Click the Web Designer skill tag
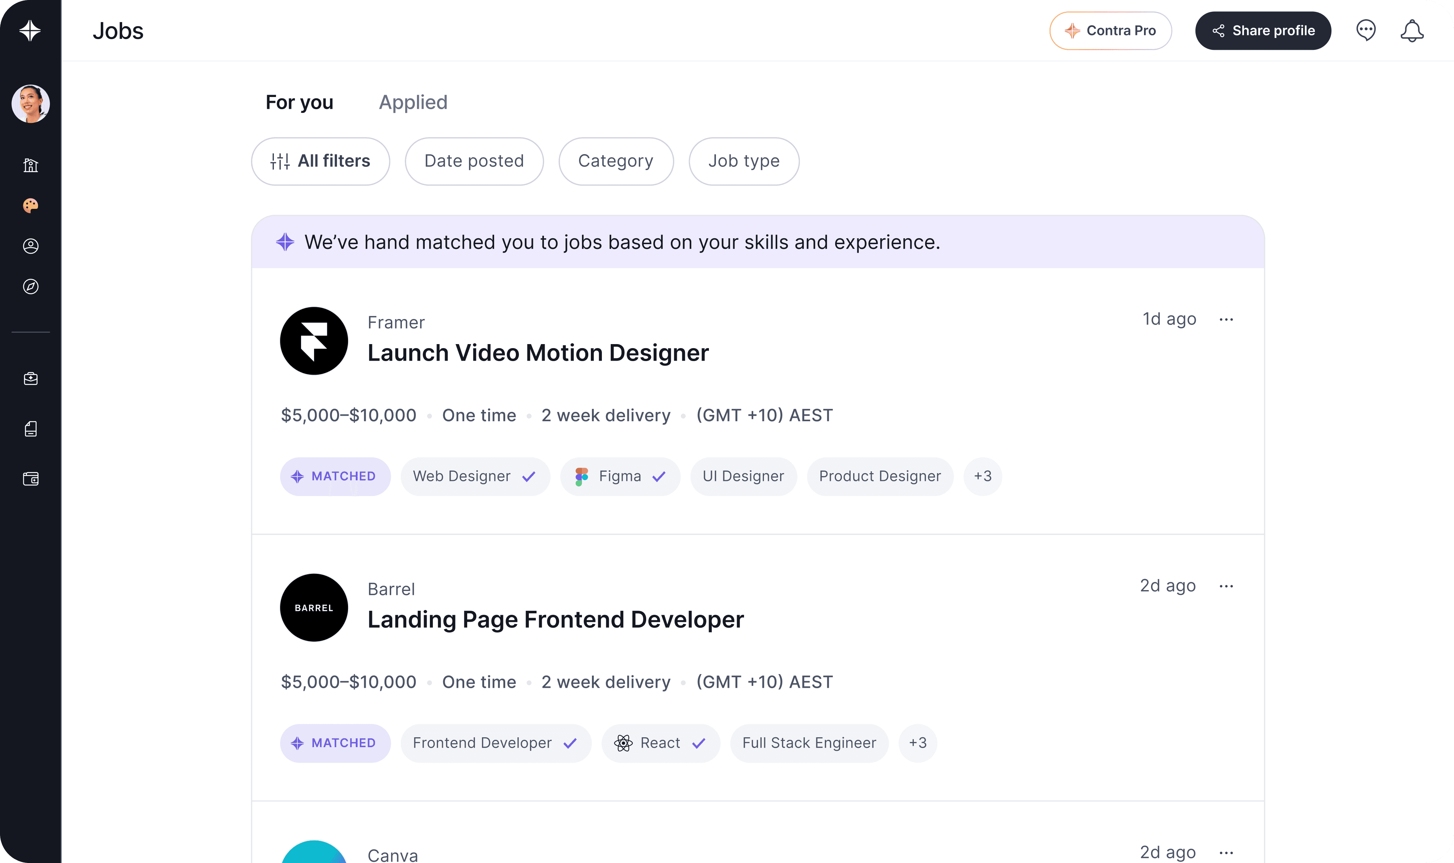The width and height of the screenshot is (1454, 863). (475, 476)
